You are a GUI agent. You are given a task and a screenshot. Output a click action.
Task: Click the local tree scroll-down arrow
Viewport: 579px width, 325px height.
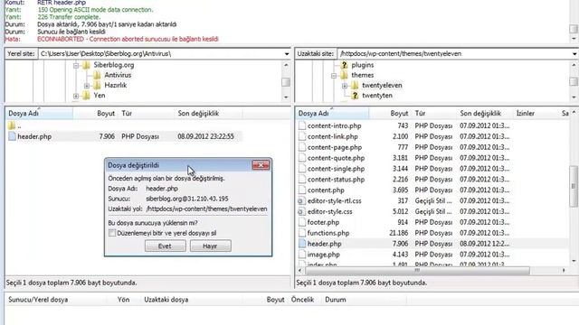[286, 97]
